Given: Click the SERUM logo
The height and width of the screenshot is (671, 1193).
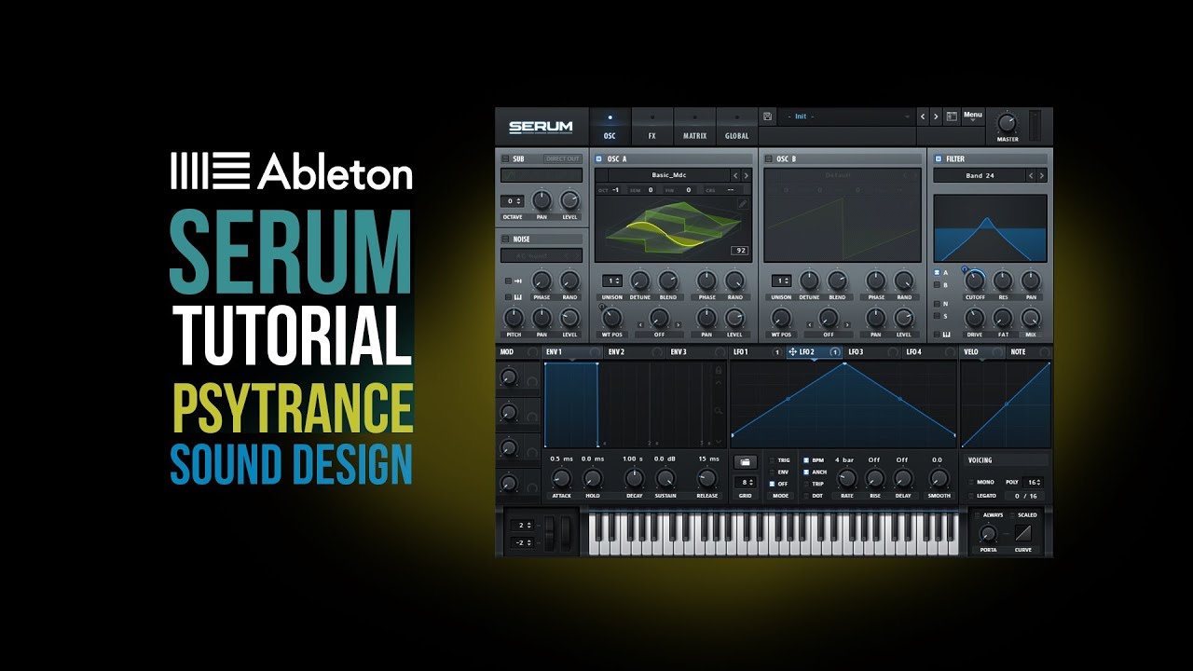Looking at the screenshot, I should click(x=541, y=127).
